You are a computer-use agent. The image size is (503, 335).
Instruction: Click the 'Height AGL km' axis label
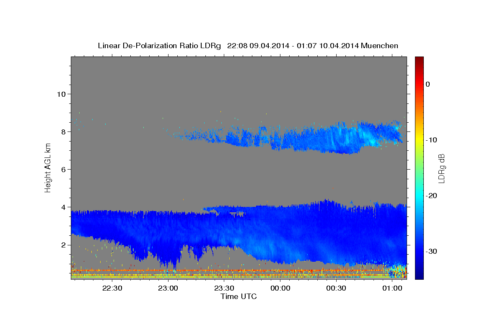48,168
